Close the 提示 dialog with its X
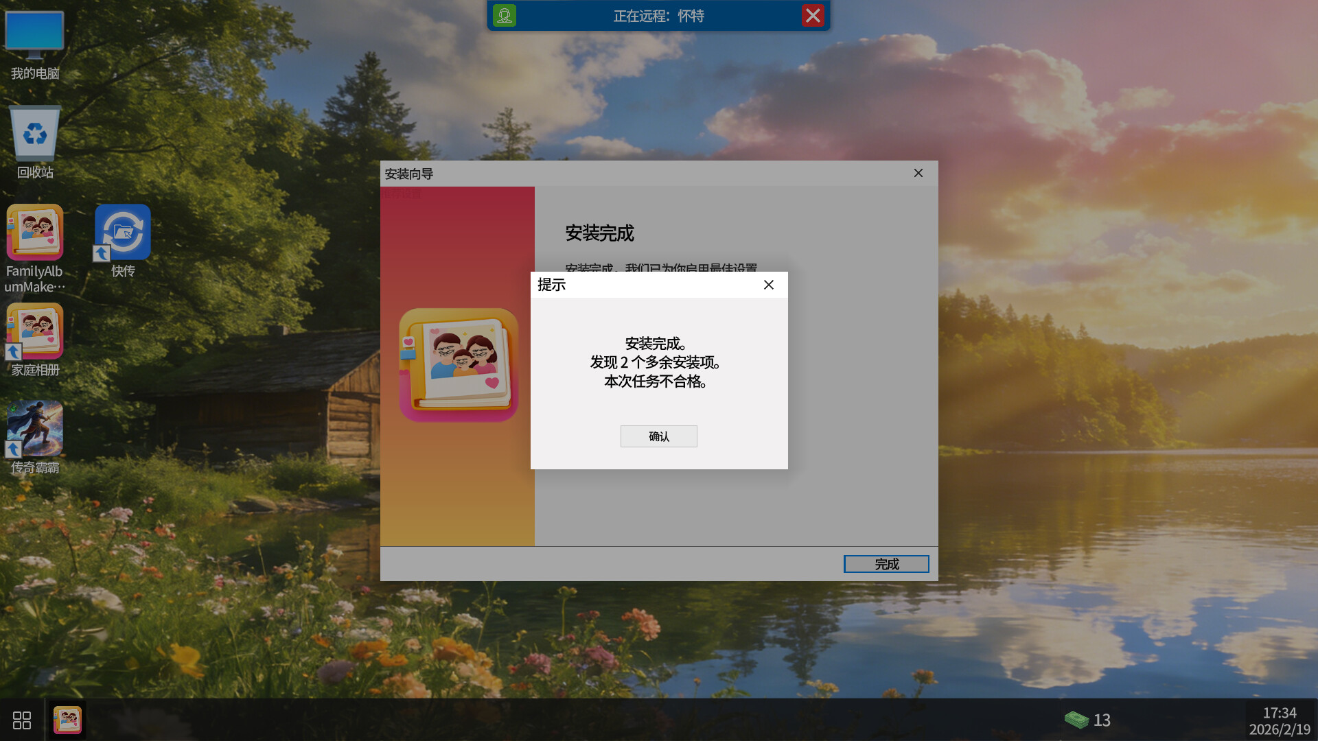This screenshot has width=1318, height=741. (769, 285)
